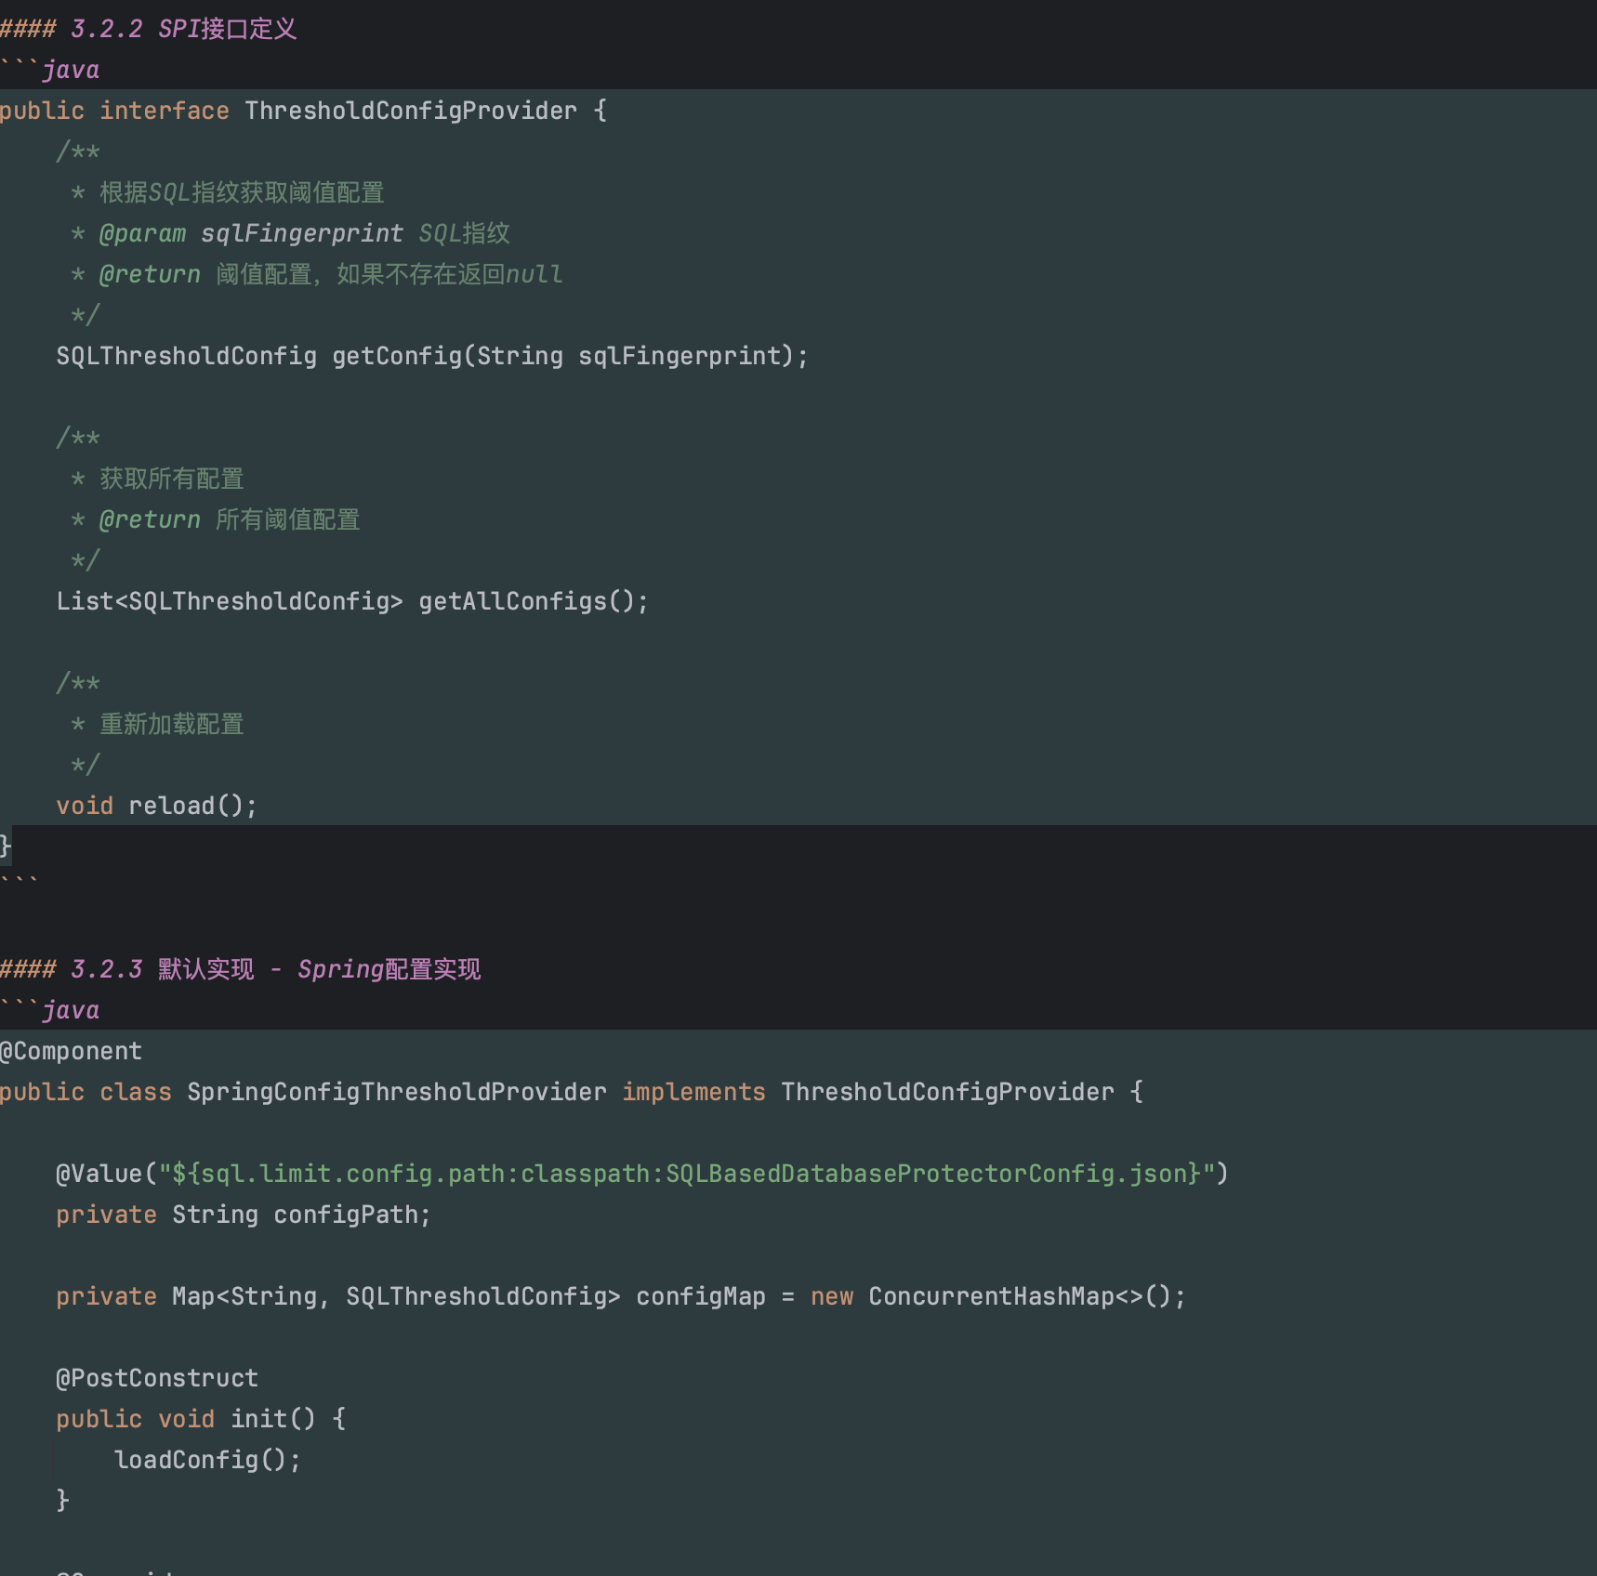Click the List<SQLThresholdConfig> return type
The height and width of the screenshot is (1576, 1597).
[x=229, y=601]
